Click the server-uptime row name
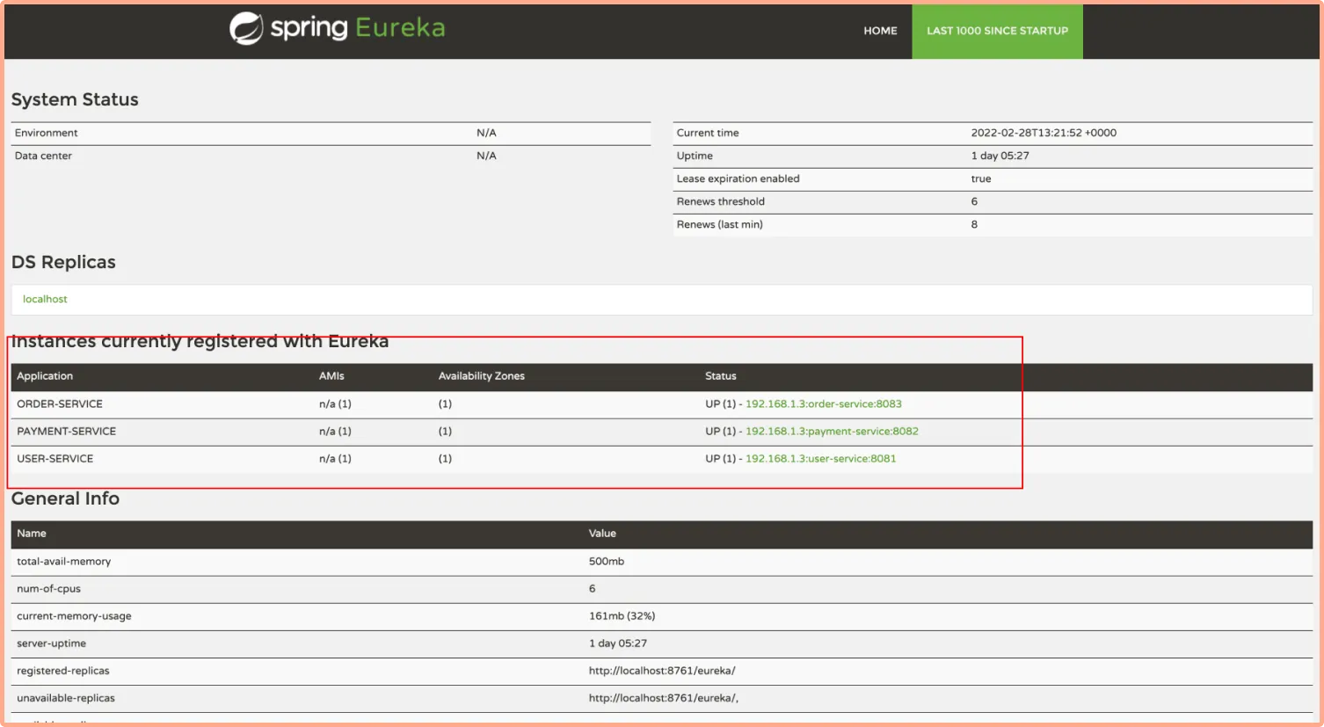The image size is (1324, 727). pyautogui.click(x=52, y=643)
